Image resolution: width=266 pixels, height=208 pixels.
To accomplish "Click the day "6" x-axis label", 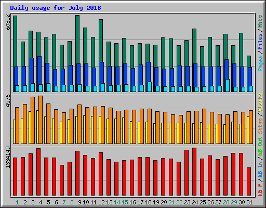I will click(x=56, y=202).
